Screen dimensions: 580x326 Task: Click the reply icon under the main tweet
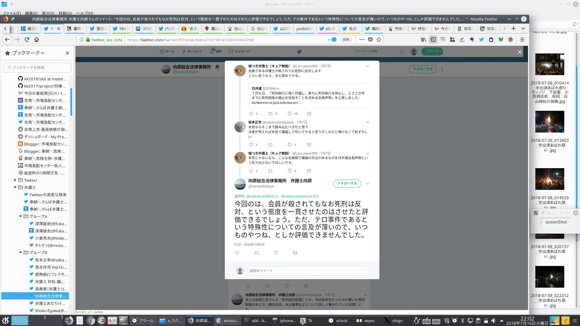point(237,253)
